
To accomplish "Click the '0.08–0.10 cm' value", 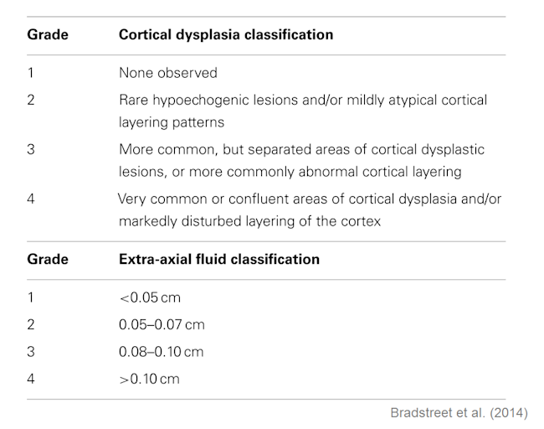I will (161, 352).
